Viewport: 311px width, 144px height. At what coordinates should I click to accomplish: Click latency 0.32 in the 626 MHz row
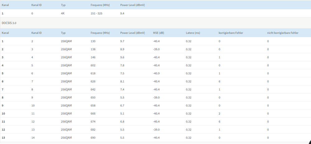(189, 82)
